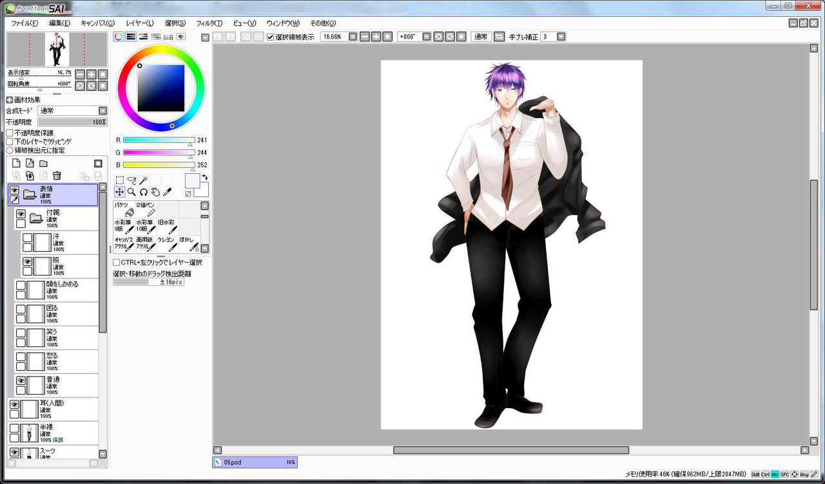Create a new linework layer

coord(30,163)
